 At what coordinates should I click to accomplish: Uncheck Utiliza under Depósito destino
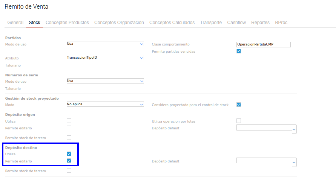click(x=69, y=154)
